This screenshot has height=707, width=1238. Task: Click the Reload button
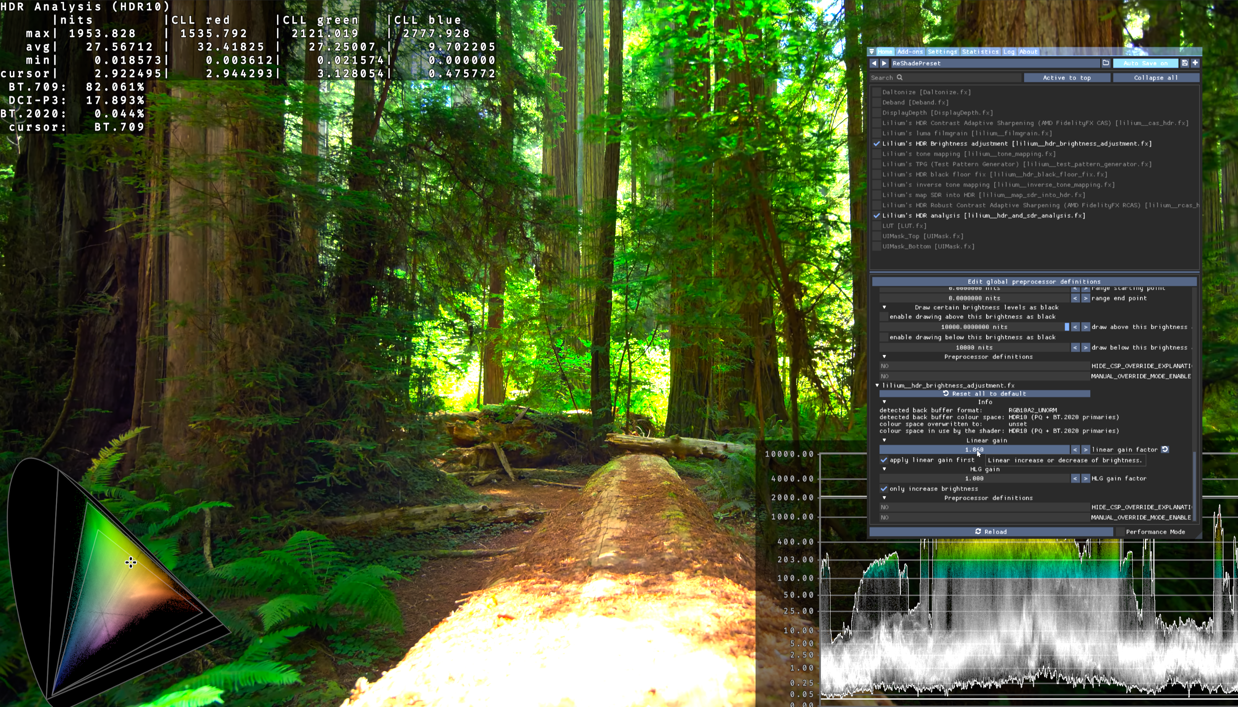click(990, 532)
